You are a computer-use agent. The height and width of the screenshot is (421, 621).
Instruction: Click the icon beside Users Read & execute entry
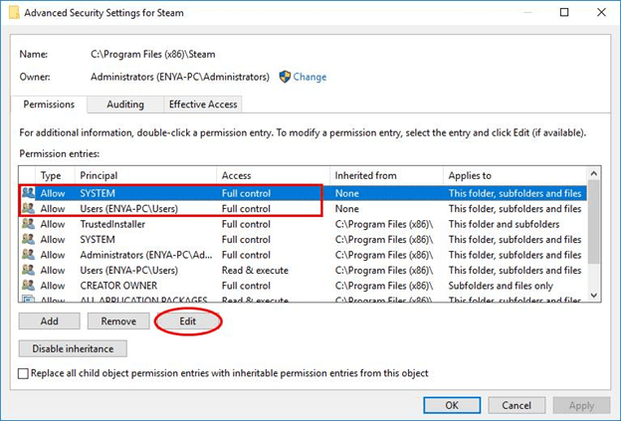tap(28, 270)
